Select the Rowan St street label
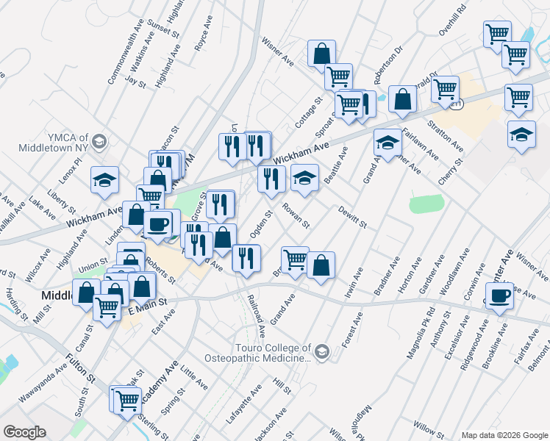Image resolution: width=550 pixels, height=441 pixels. click(296, 216)
